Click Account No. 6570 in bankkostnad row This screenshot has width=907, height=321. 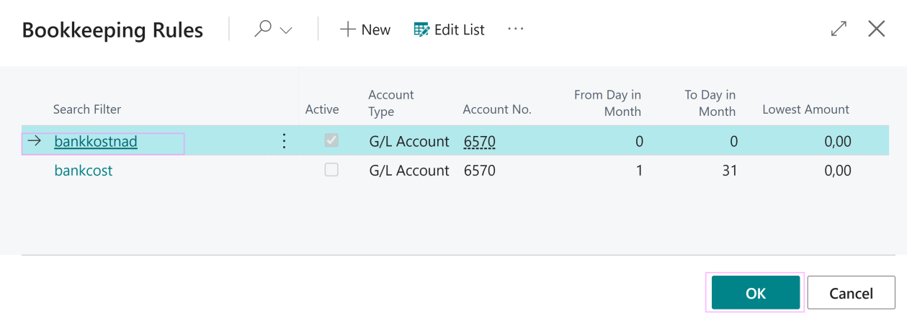(x=480, y=142)
